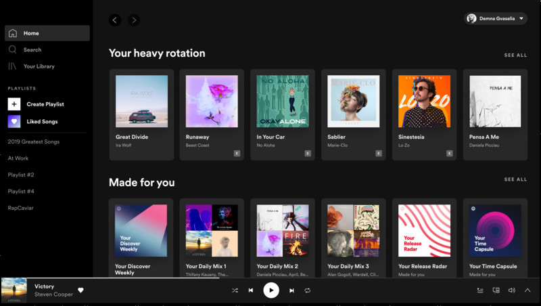The image size is (541, 306).
Task: Open the Pensa A Me album cover
Action: (x=495, y=101)
